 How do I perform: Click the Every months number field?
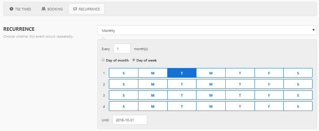pyautogui.click(x=122, y=49)
